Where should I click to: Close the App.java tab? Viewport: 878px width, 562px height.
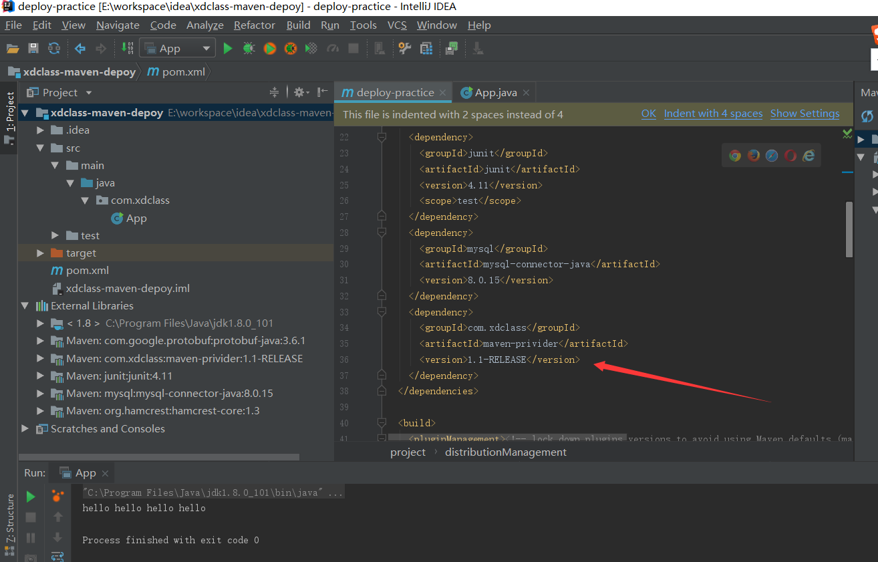point(526,93)
